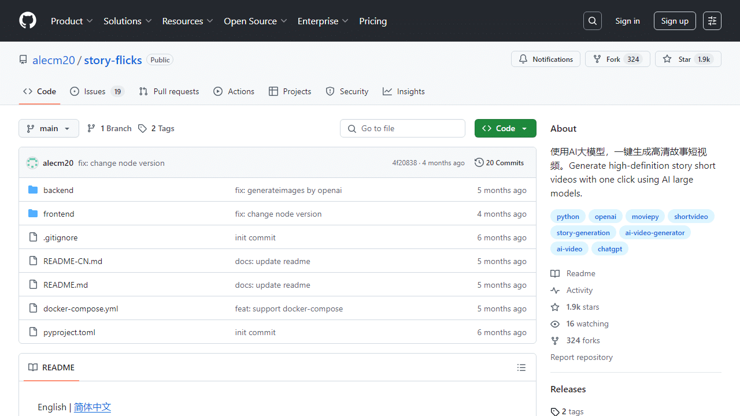Screen dimensions: 740x416
Task: Expand the Resources menu
Action: tap(188, 21)
